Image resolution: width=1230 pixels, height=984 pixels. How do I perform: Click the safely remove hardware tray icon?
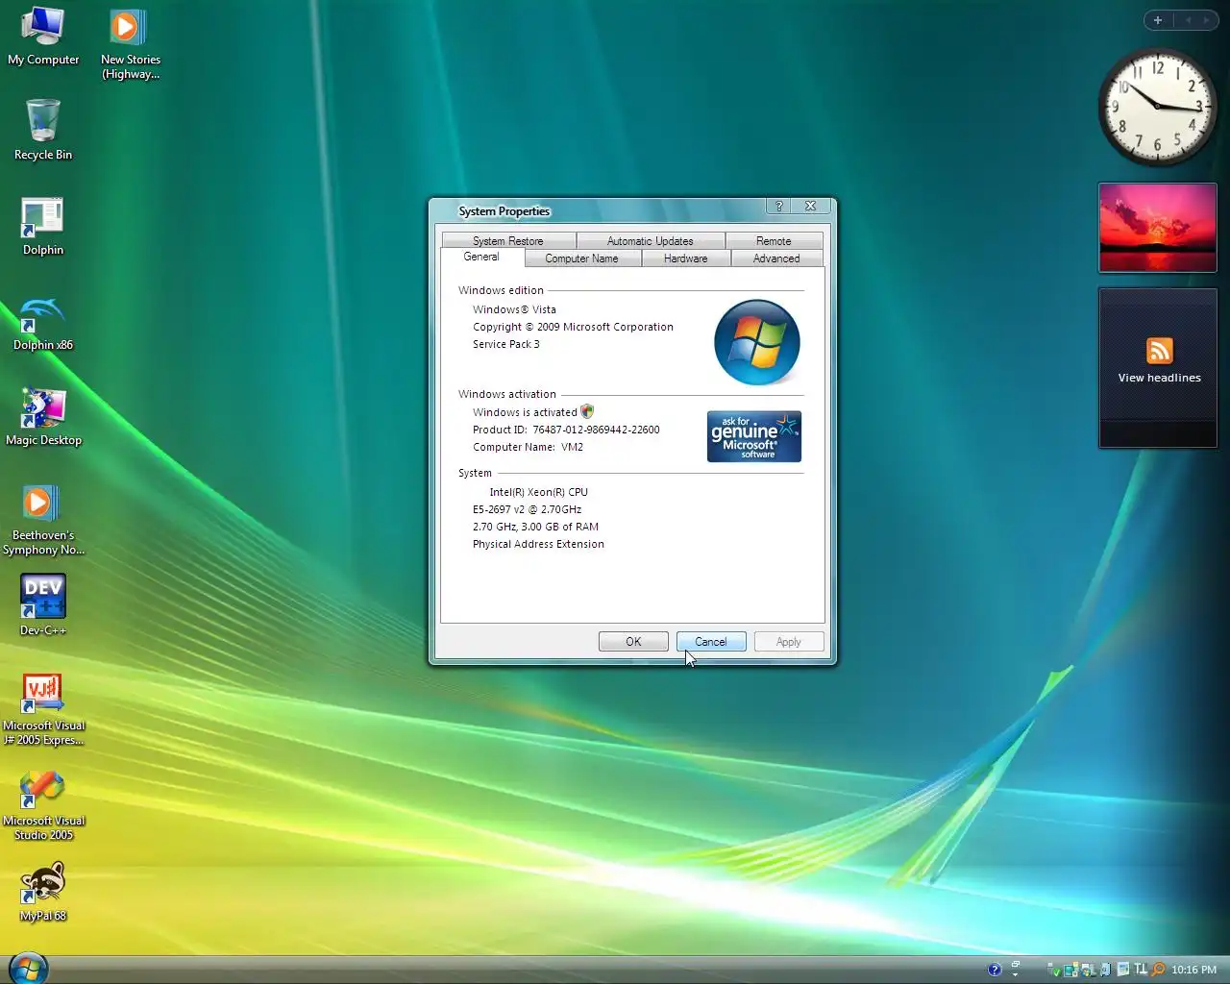tap(1053, 970)
